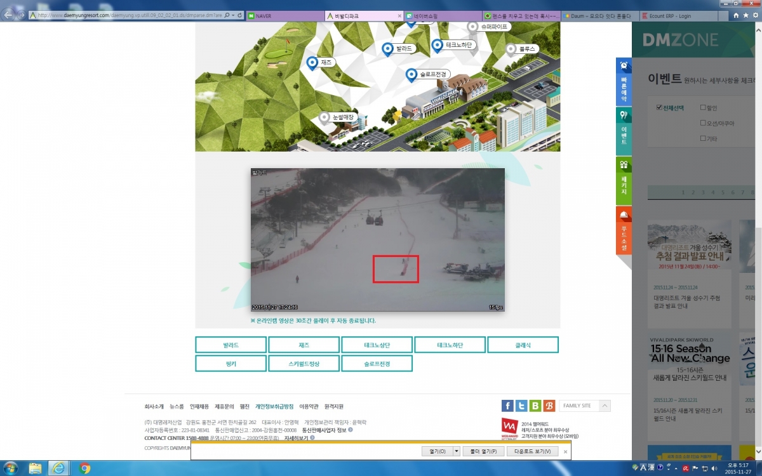This screenshot has height=476, width=762.
Task: Open the 이용약관 footer link
Action: [309, 406]
